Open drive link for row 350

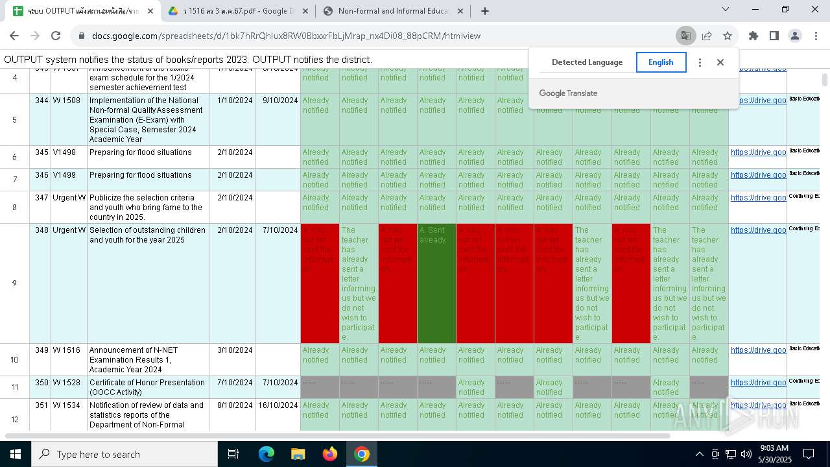[x=758, y=383]
